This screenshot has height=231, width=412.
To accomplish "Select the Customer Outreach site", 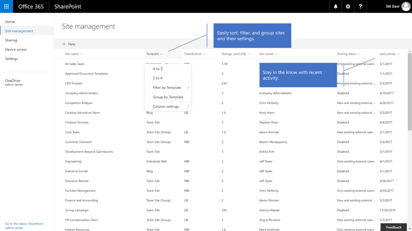I will (x=78, y=142).
